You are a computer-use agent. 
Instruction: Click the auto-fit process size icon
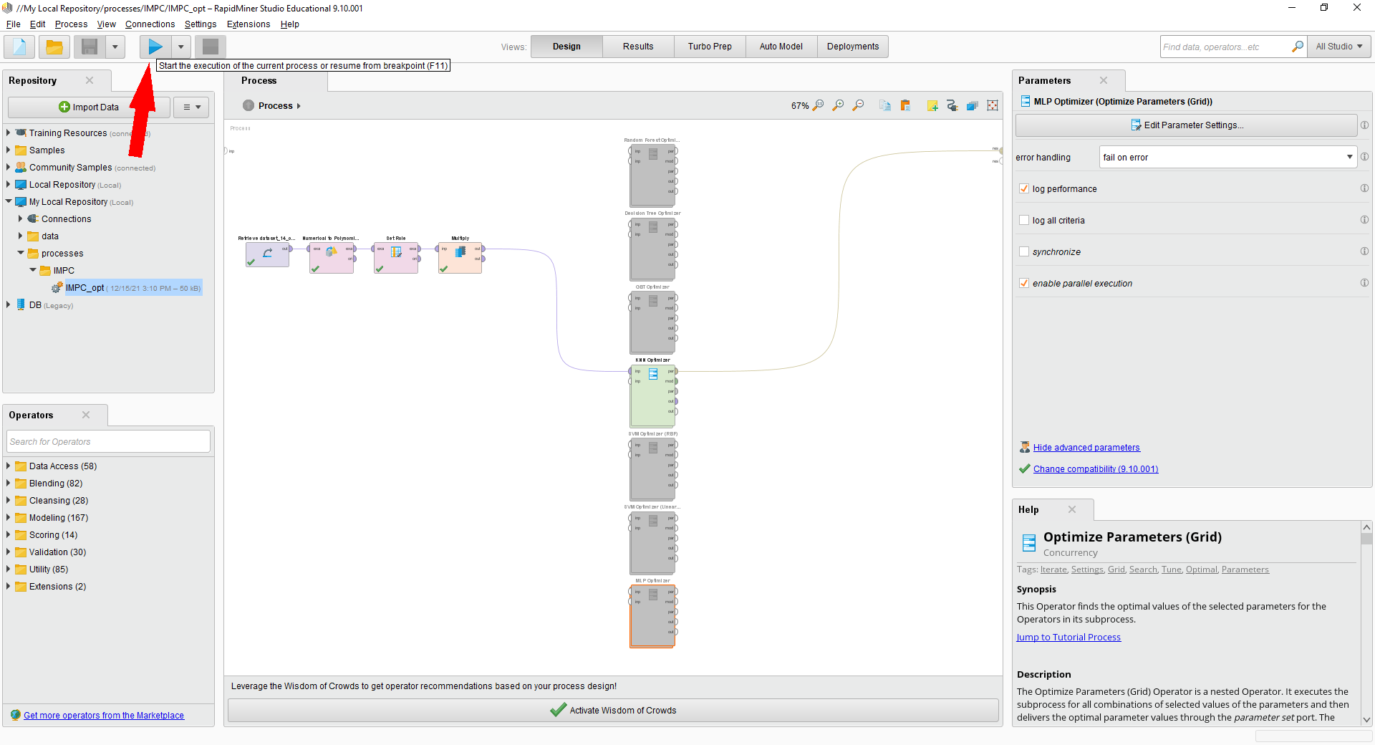[x=993, y=105]
